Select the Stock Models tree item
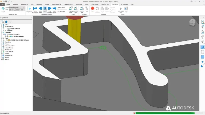Image resolution: width=205 pixels, height=115 pixels. [x=9, y=56]
